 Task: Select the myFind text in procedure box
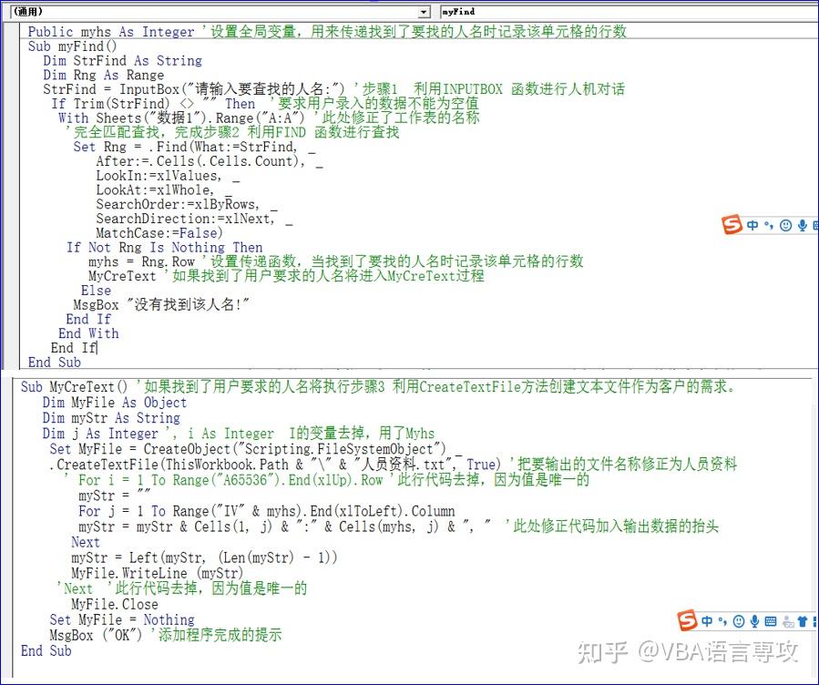[460, 11]
